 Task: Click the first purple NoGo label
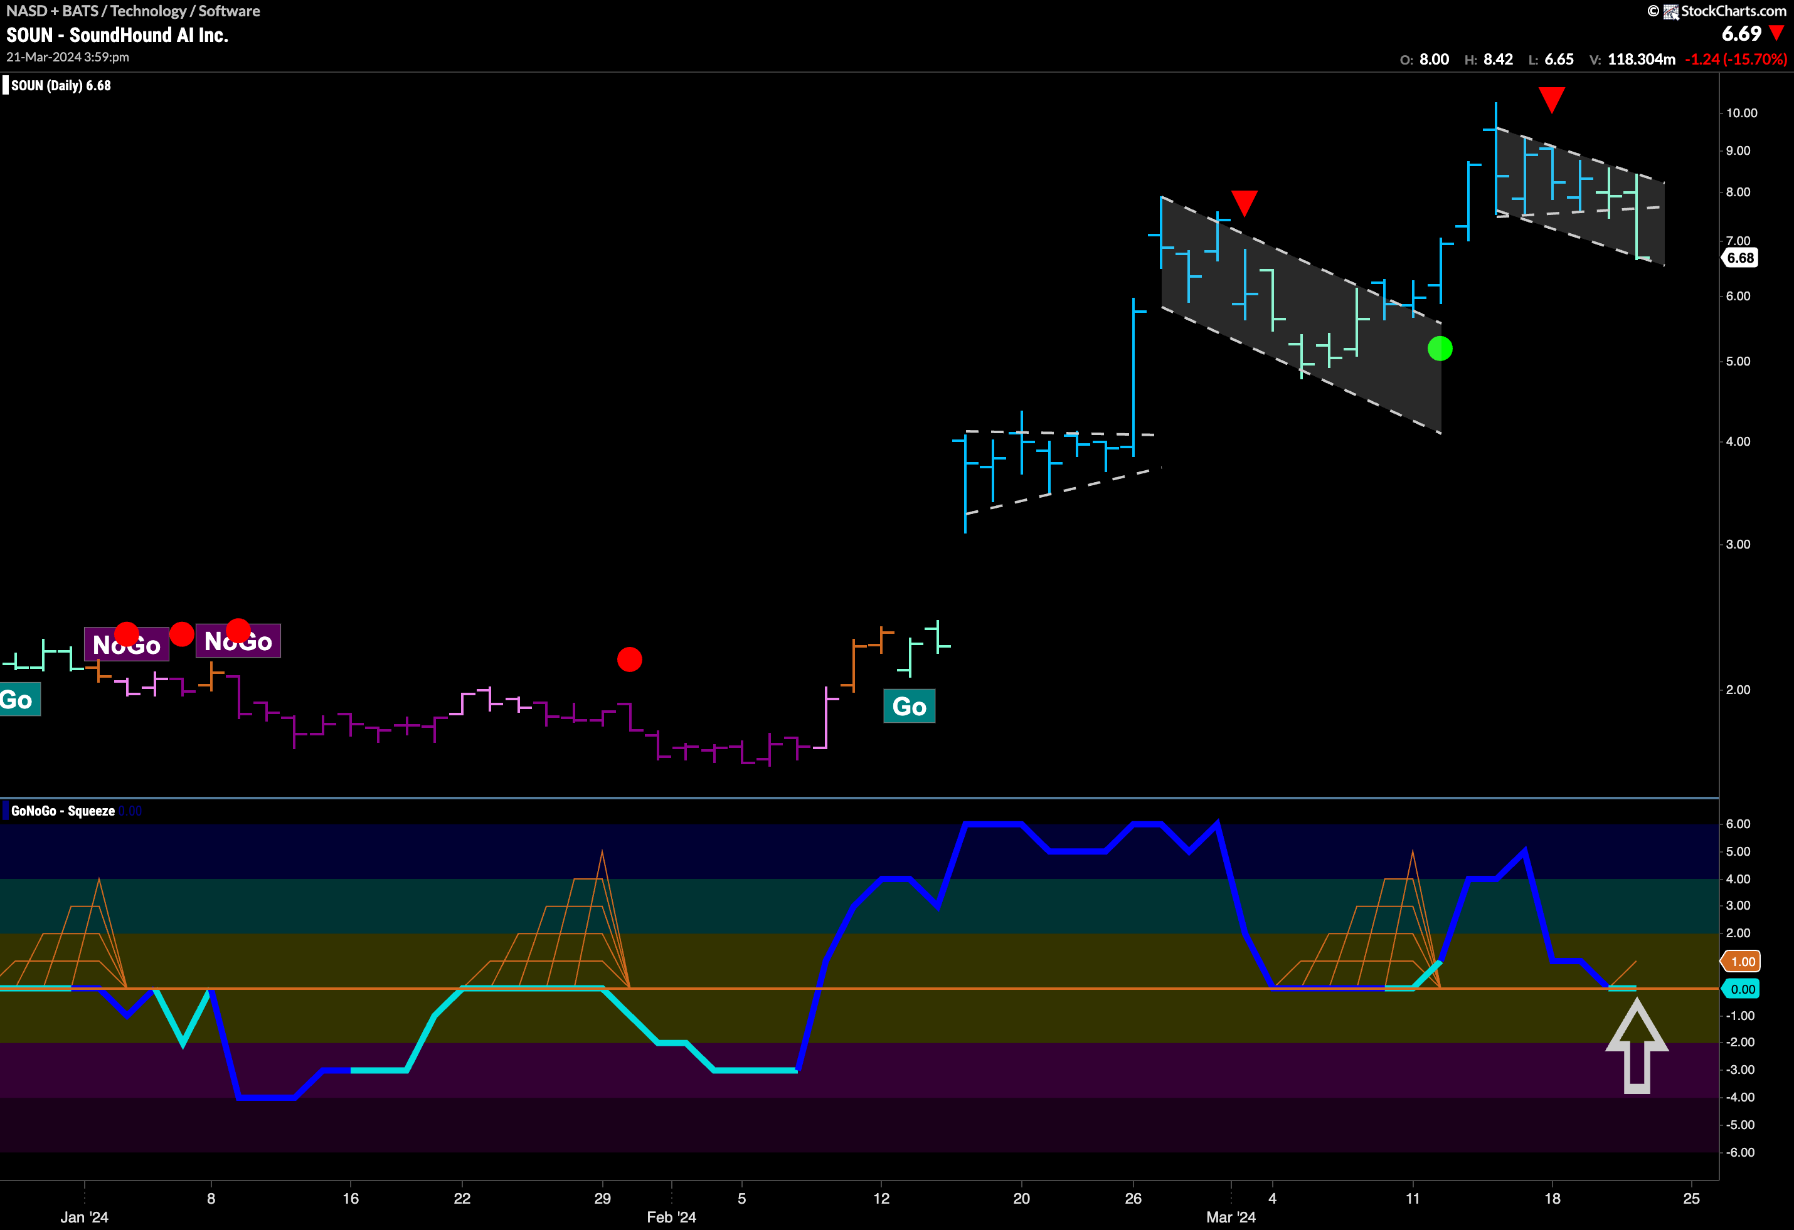(x=127, y=644)
